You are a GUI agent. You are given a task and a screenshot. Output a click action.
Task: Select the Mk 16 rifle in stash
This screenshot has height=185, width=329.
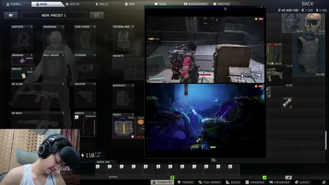coord(279,76)
